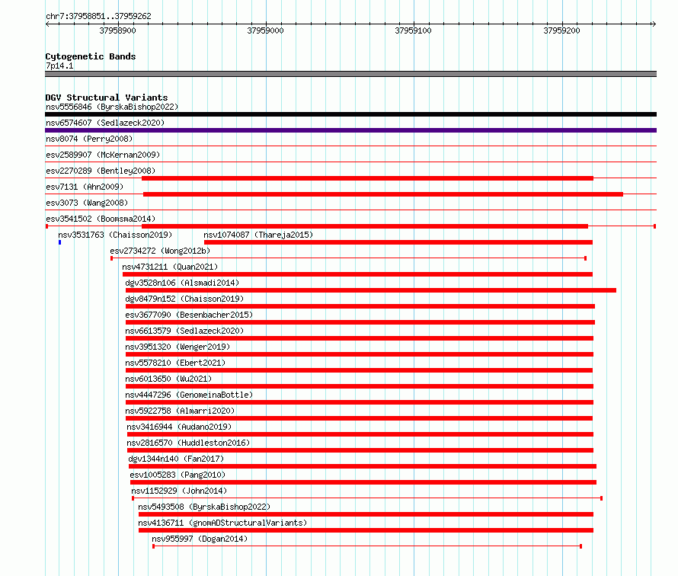Open dgv3528n106 (Alsmadi2014) variant
This screenshot has width=678, height=576.
point(182,283)
